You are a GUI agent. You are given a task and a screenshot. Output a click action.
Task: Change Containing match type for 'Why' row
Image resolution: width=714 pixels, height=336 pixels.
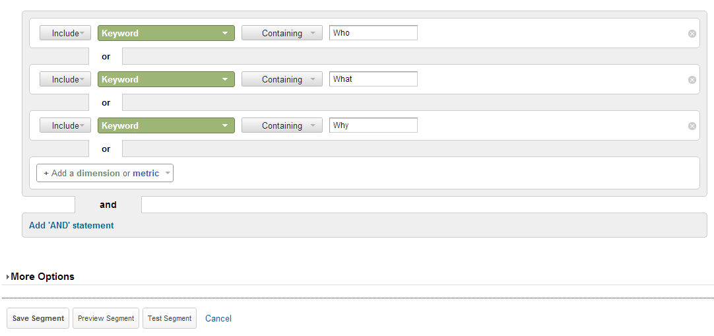coord(282,125)
